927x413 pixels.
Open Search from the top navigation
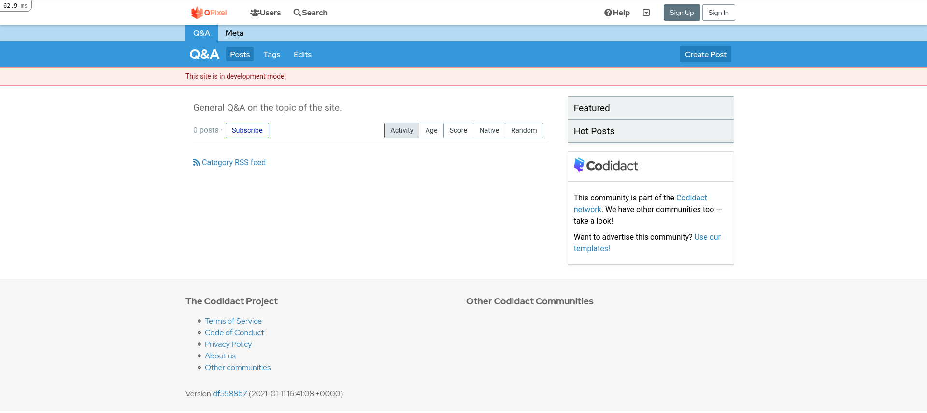point(310,13)
